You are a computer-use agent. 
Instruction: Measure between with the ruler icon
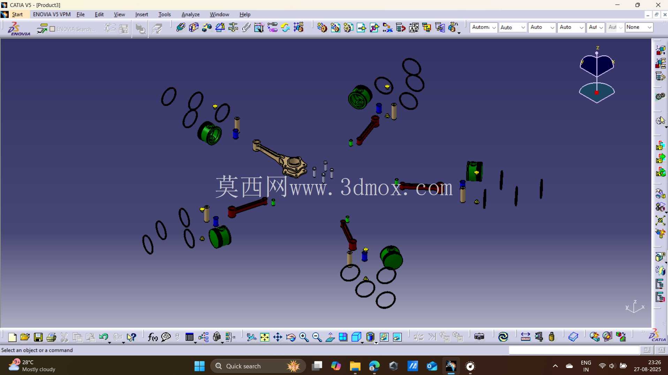click(x=525, y=337)
